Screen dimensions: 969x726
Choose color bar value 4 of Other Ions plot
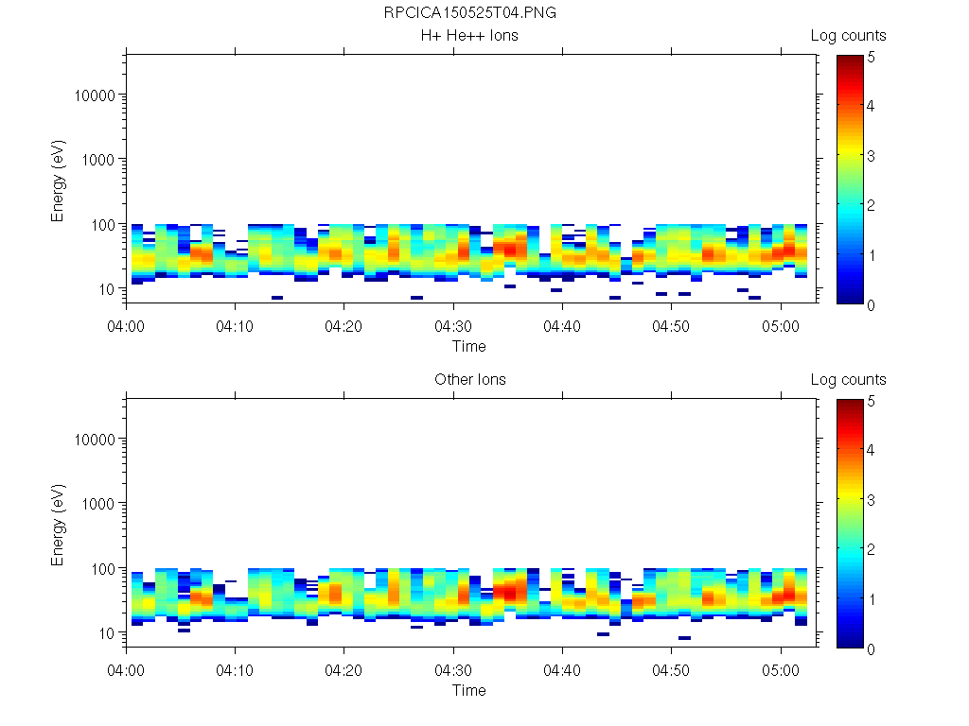click(871, 450)
